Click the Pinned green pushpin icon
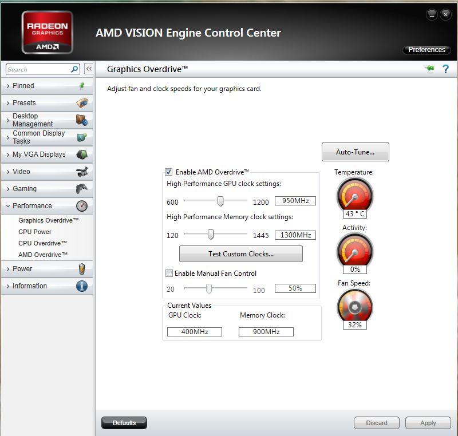Screen dimensions: 458x436 click(82, 86)
